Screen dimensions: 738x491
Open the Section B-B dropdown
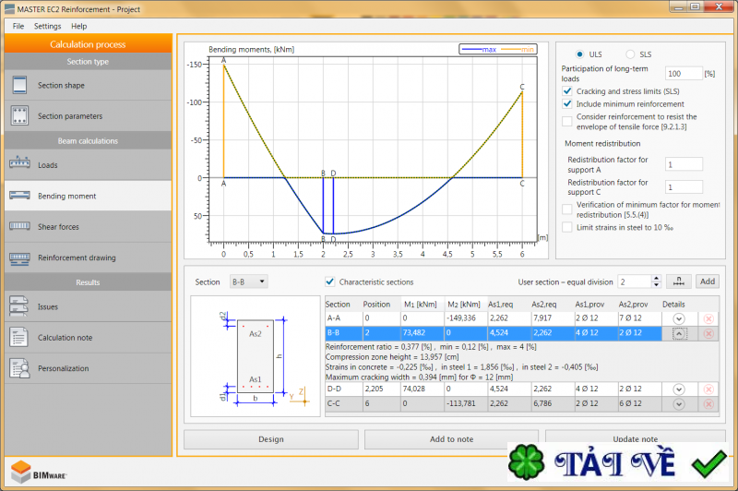pos(249,281)
